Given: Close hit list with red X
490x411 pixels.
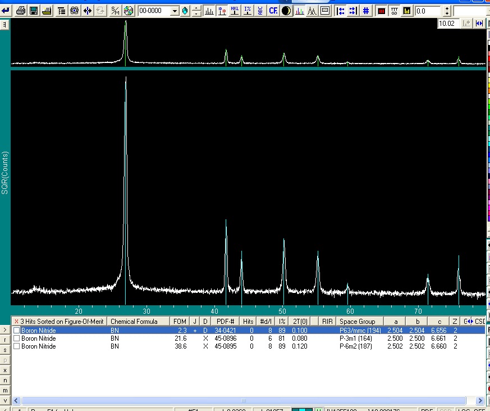Looking at the screenshot, I should [16, 322].
